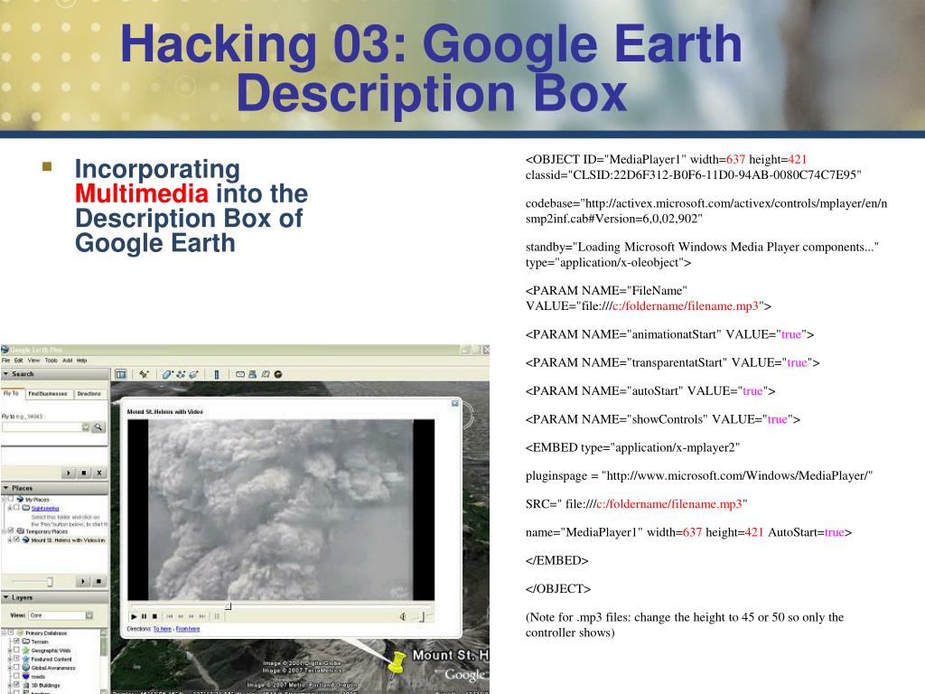Uncheck the Temporary Places checkbox
The height and width of the screenshot is (694, 925).
pyautogui.click(x=11, y=530)
